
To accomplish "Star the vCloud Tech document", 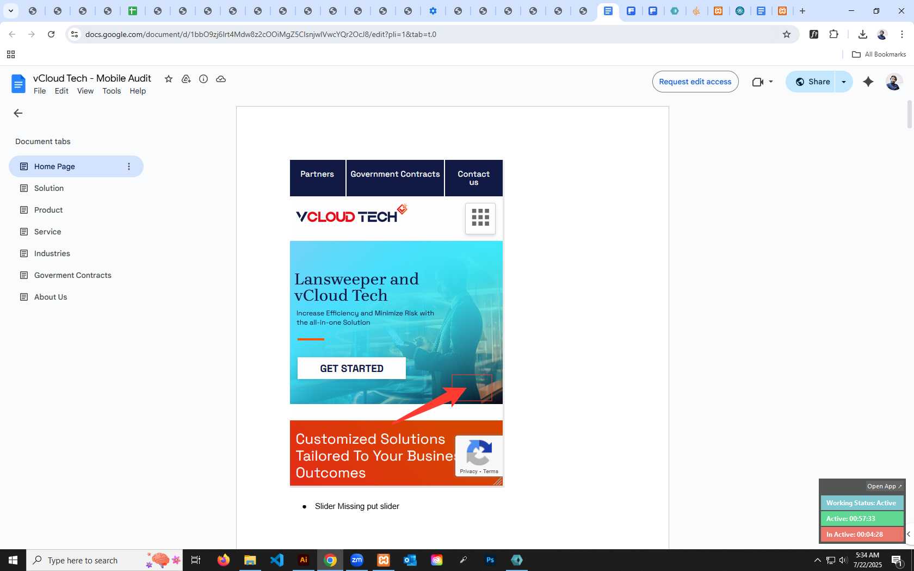I will (x=169, y=79).
